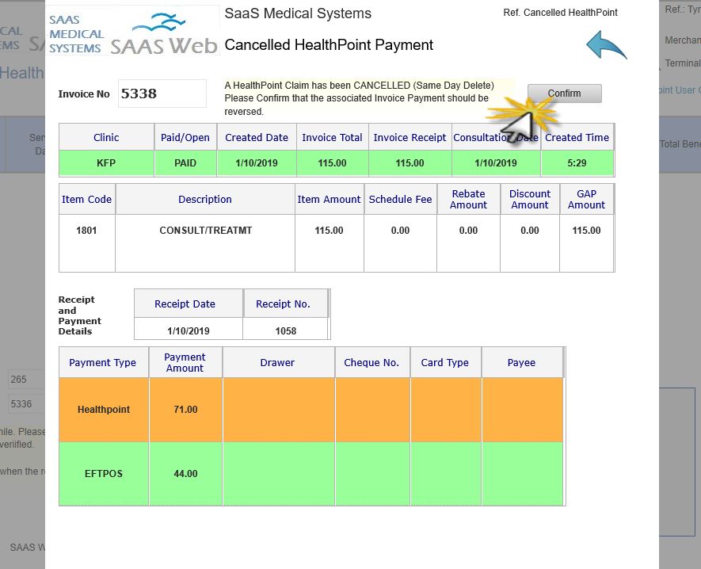Click the Receipt Date value 1/10/2019

pyautogui.click(x=189, y=330)
